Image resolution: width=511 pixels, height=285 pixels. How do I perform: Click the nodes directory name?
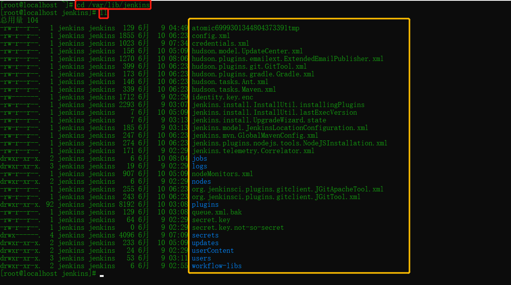[x=202, y=181]
